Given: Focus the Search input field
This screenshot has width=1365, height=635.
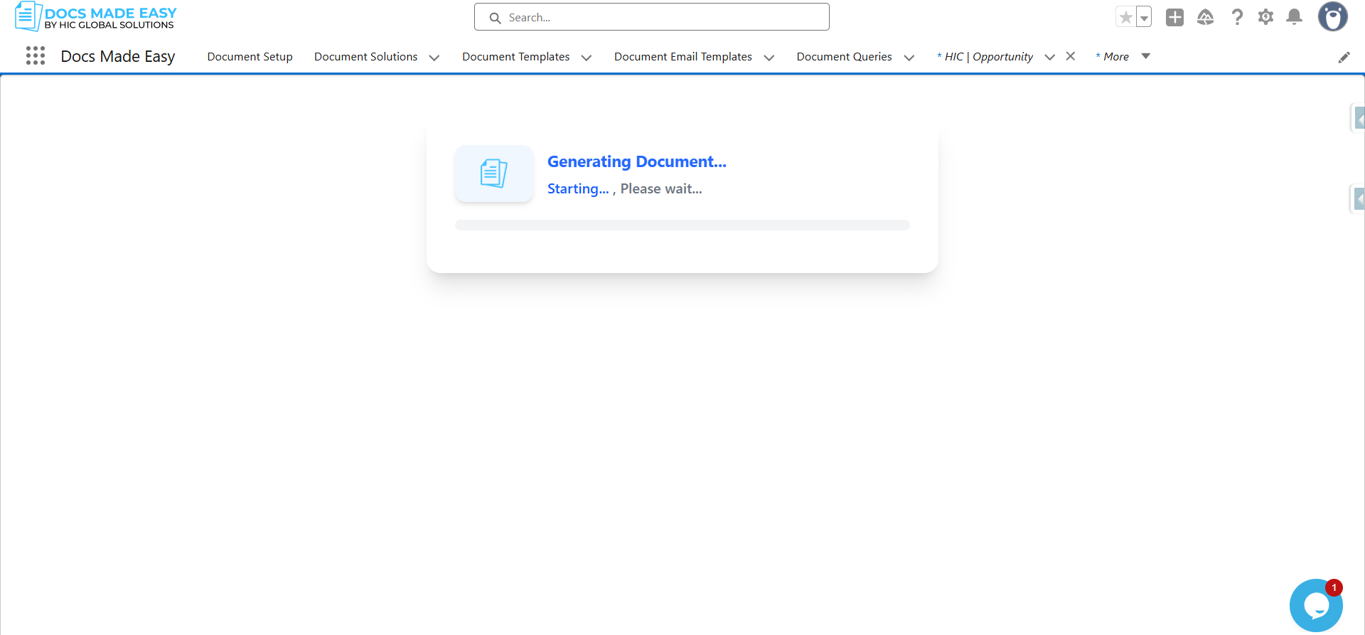Looking at the screenshot, I should coord(652,17).
